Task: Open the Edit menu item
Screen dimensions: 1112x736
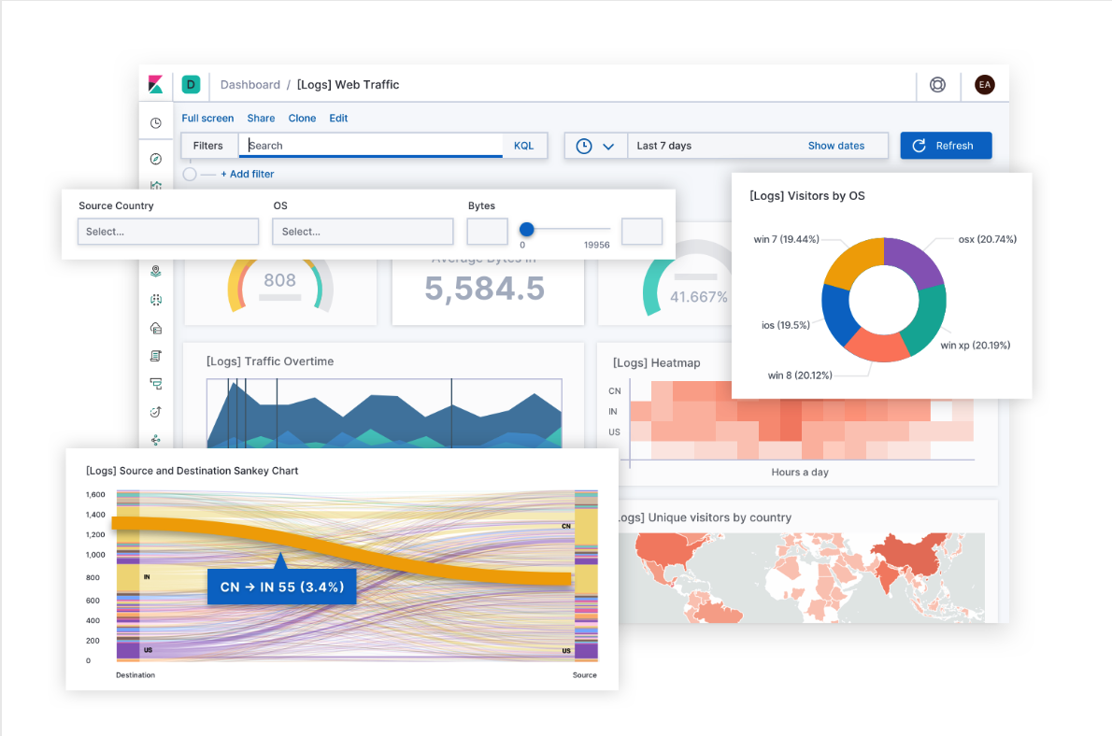Action: (x=338, y=118)
